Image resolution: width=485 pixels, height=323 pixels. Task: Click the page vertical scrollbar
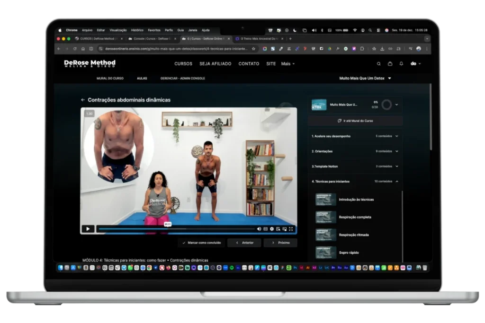(x=431, y=117)
